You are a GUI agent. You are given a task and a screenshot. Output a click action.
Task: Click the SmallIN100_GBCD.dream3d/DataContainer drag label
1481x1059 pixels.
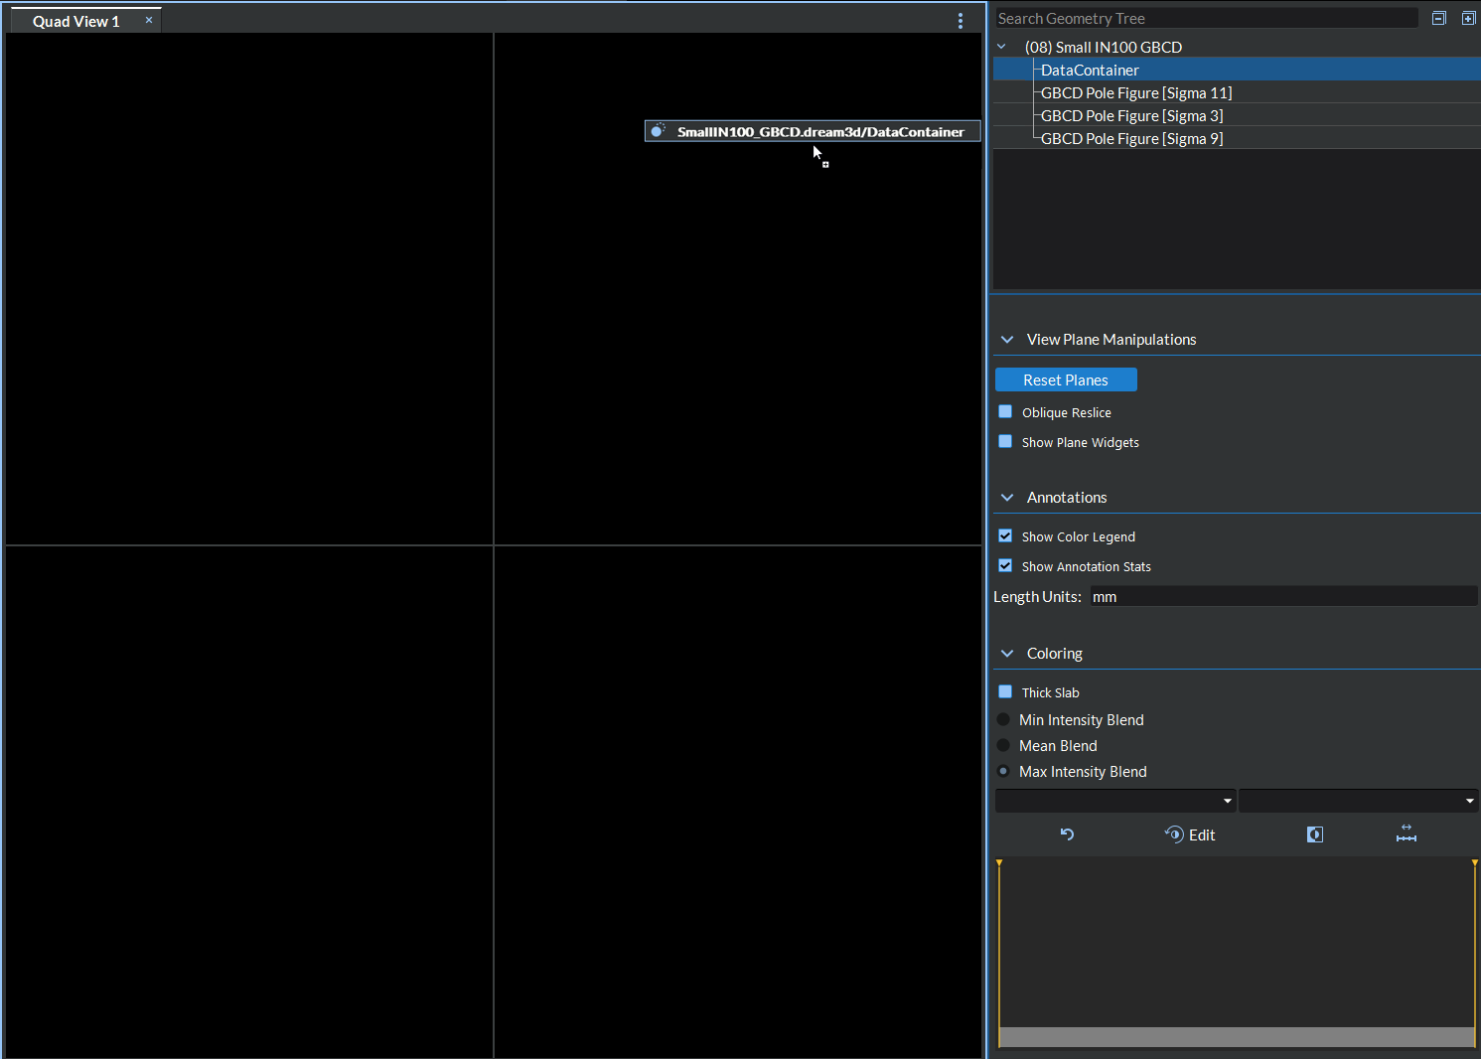coord(813,131)
